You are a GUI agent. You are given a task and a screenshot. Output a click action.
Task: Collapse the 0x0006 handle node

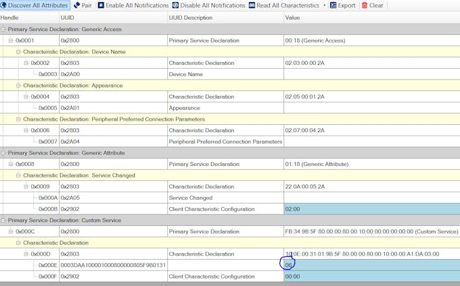[x=26, y=130]
